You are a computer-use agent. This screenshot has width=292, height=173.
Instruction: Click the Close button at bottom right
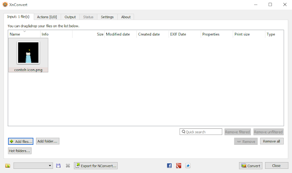coord(276,166)
